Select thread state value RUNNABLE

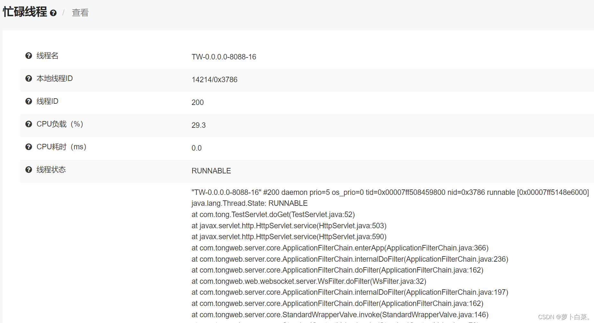pyautogui.click(x=211, y=171)
